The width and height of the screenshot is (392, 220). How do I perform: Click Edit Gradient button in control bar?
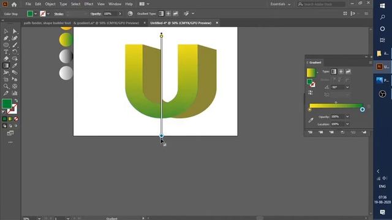[x=186, y=13]
